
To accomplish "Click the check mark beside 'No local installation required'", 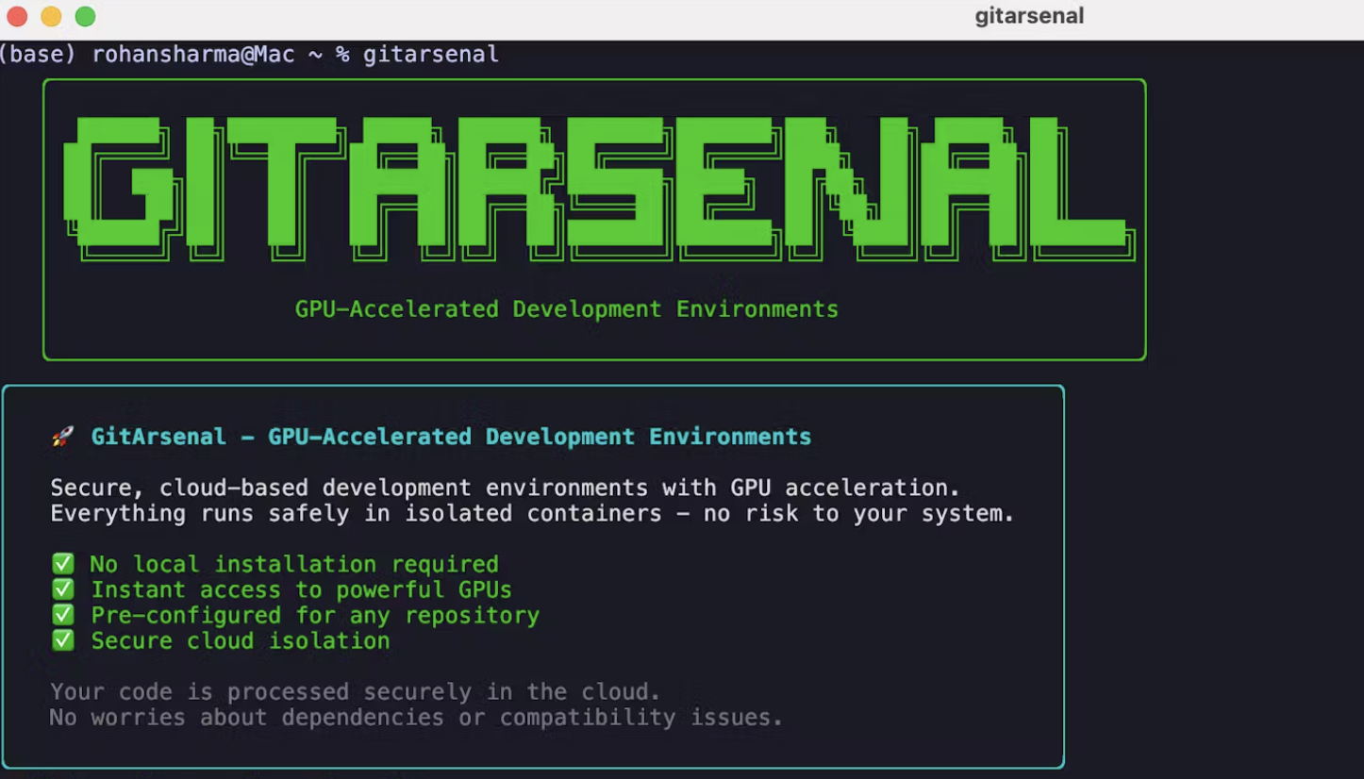I will [62, 564].
